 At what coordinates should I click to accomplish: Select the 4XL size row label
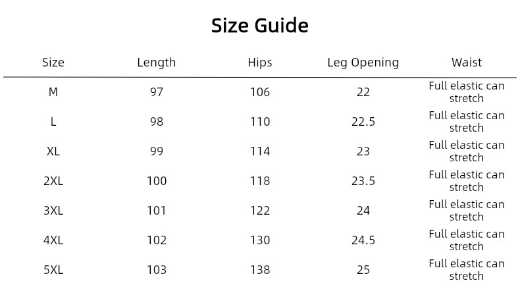tap(53, 240)
